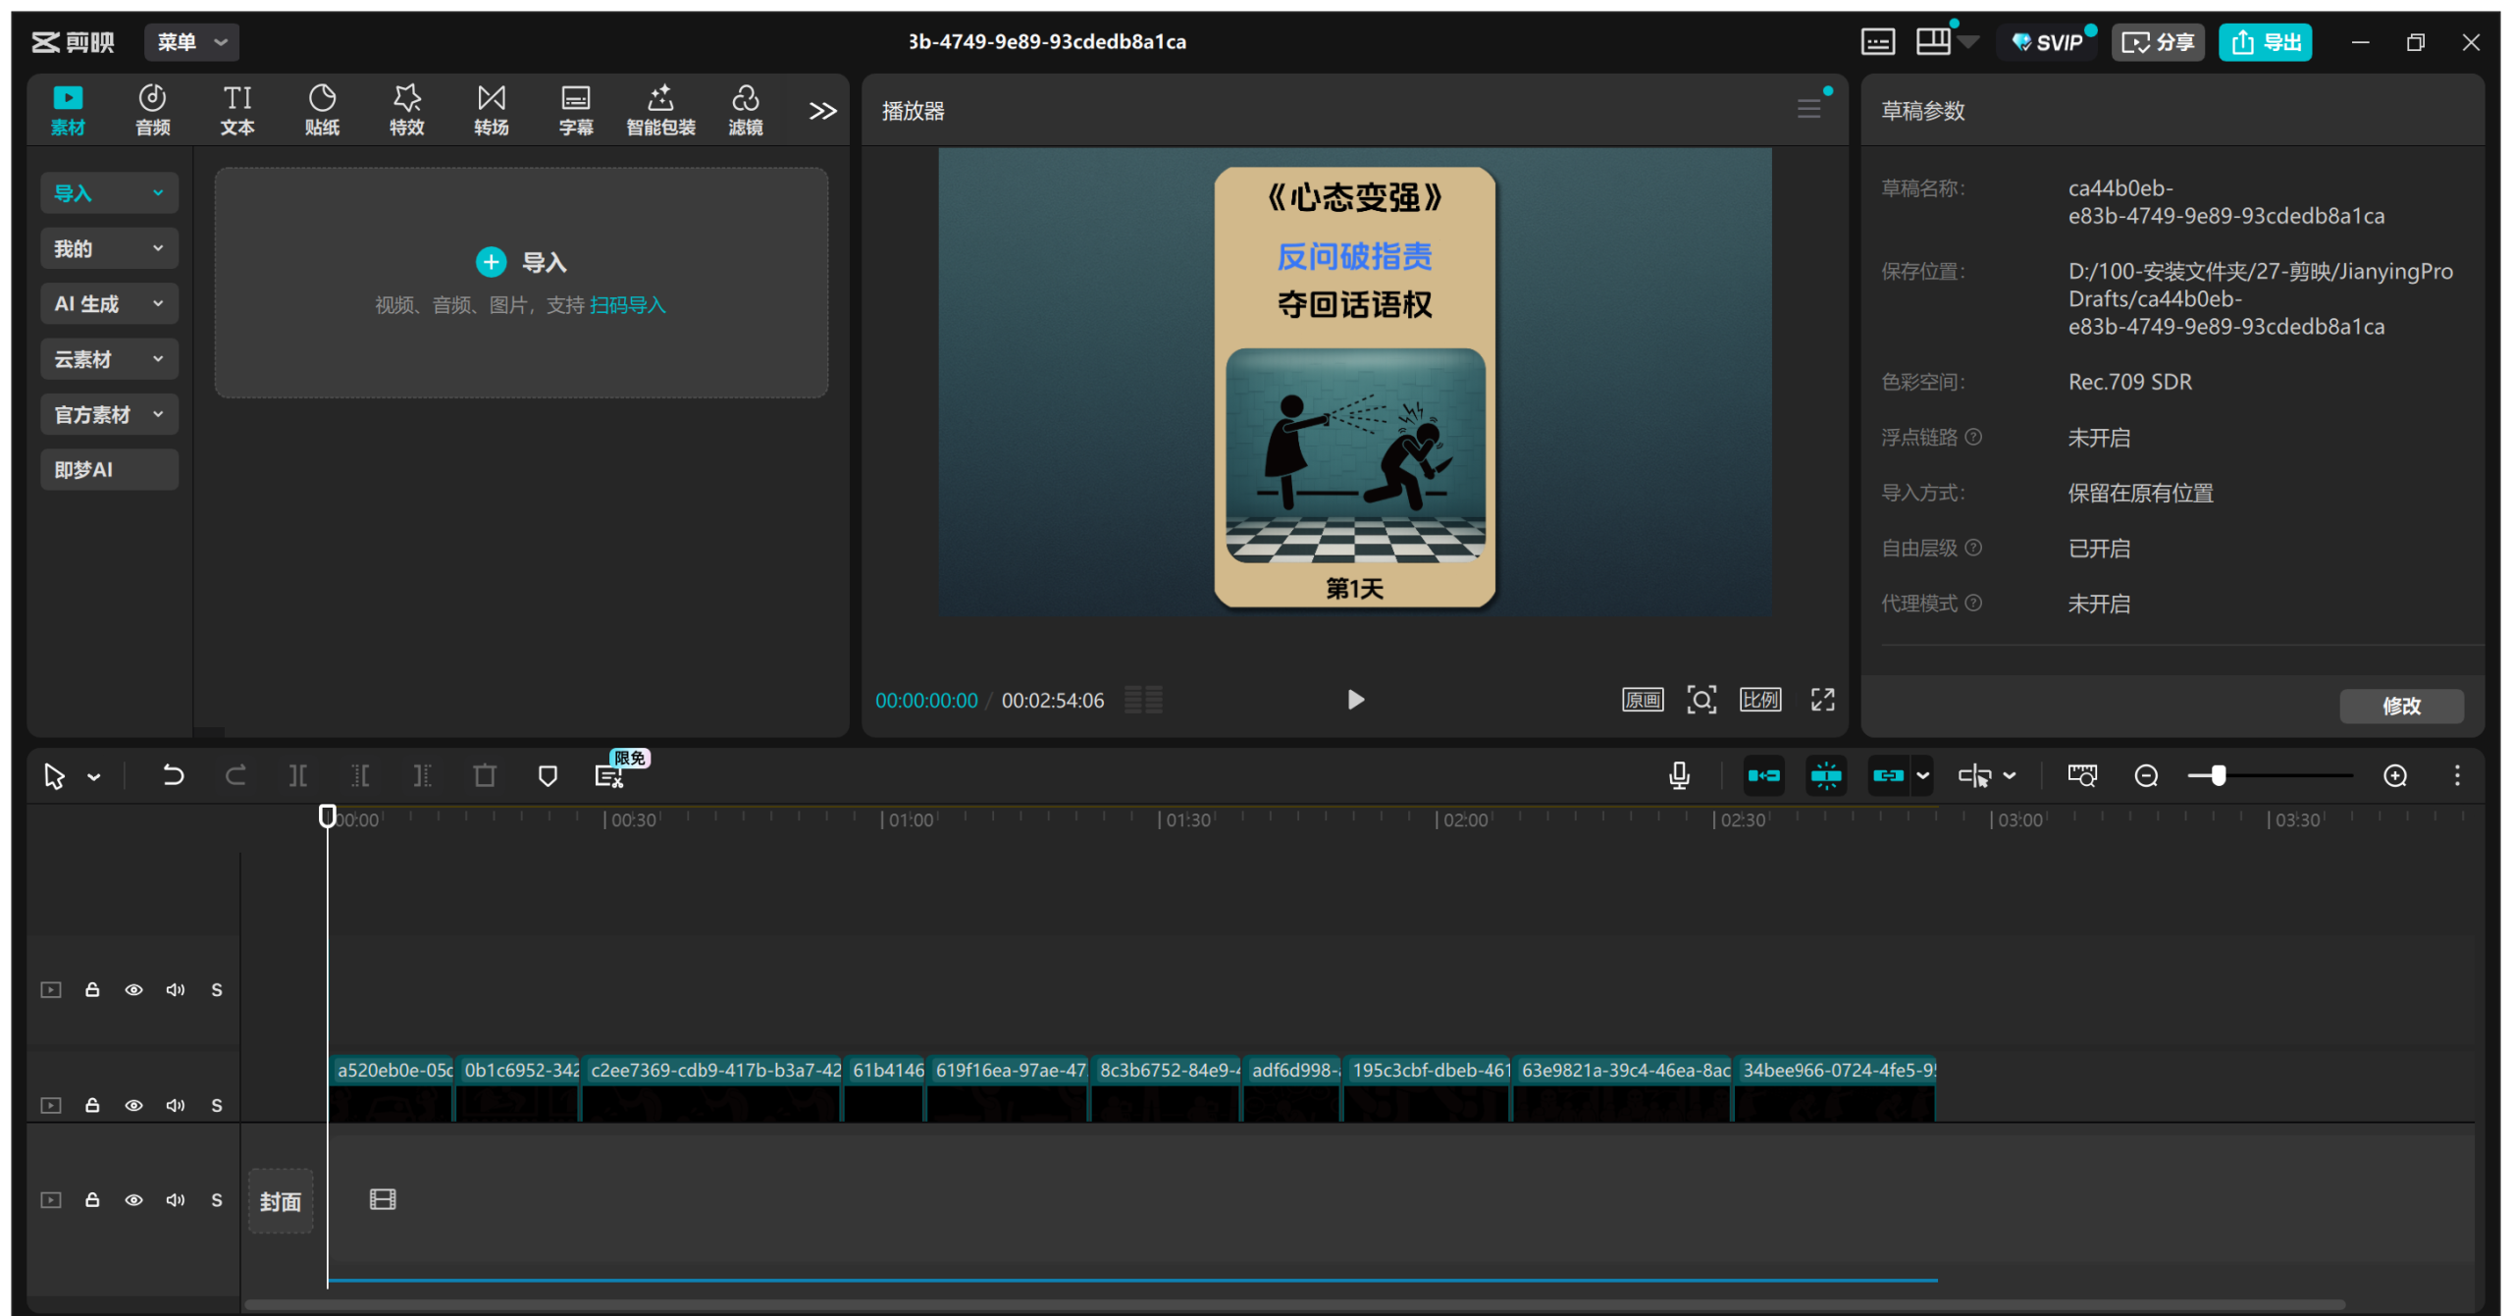Open fullscreen preview in player

coord(1822,700)
